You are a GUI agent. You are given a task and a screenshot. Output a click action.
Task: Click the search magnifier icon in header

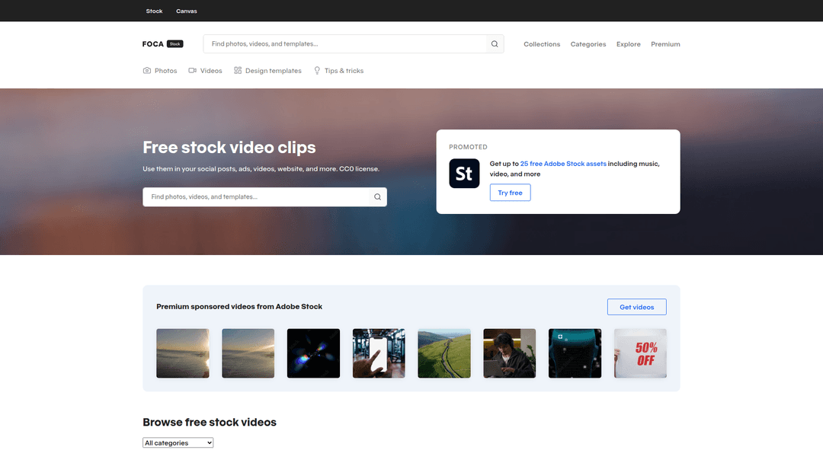pos(495,44)
